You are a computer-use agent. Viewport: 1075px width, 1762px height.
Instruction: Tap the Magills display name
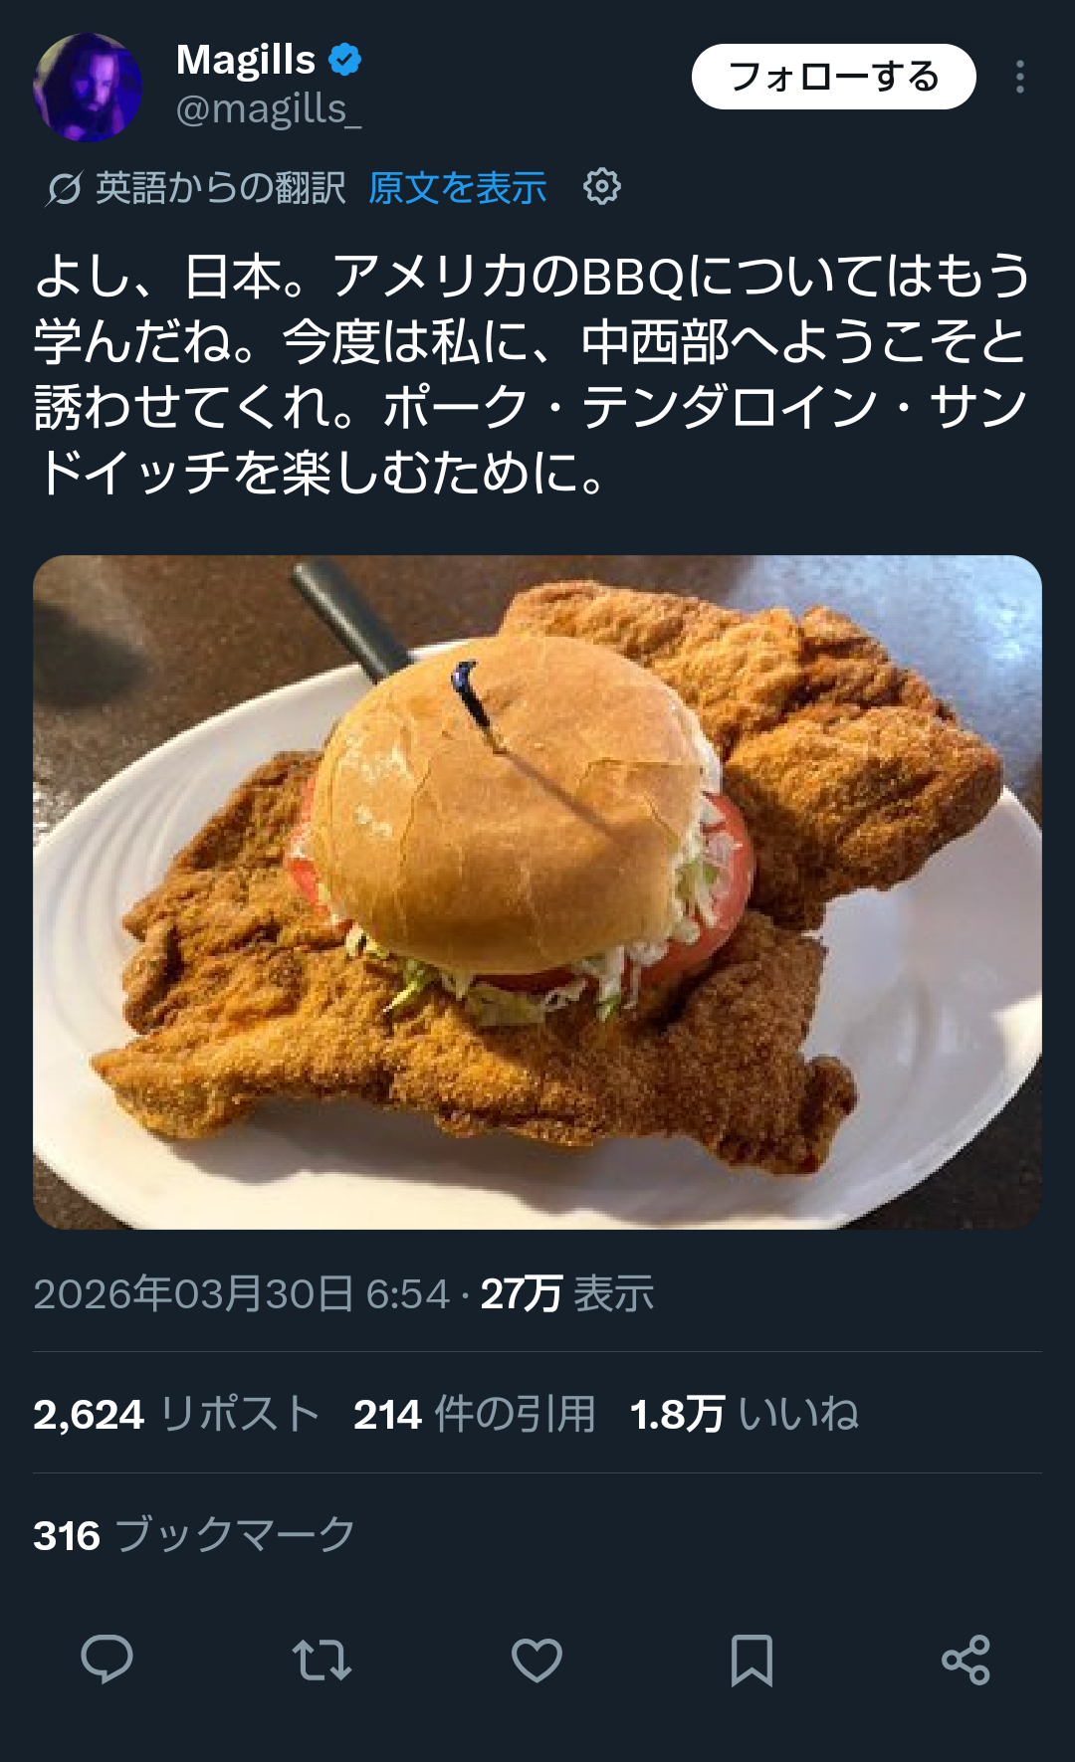pyautogui.click(x=246, y=60)
